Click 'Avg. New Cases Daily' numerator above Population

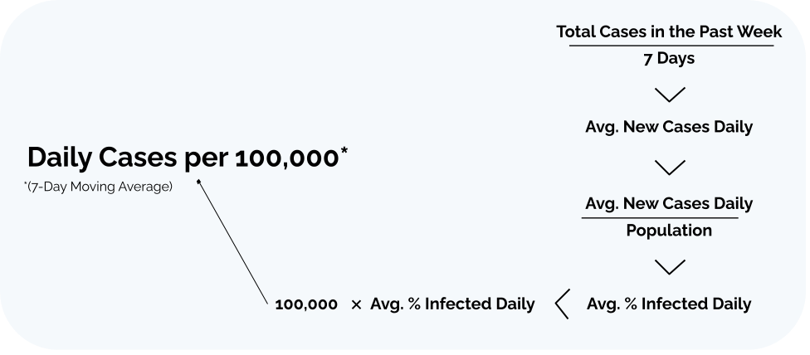click(669, 203)
